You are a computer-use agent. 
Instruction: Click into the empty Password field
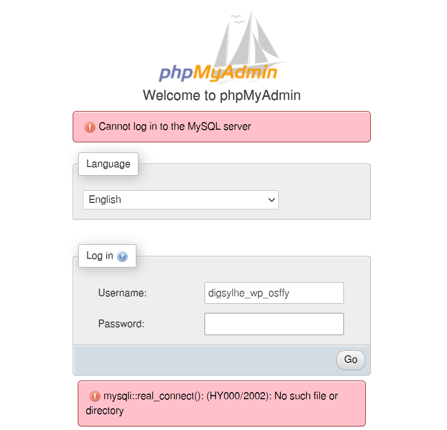[274, 324]
